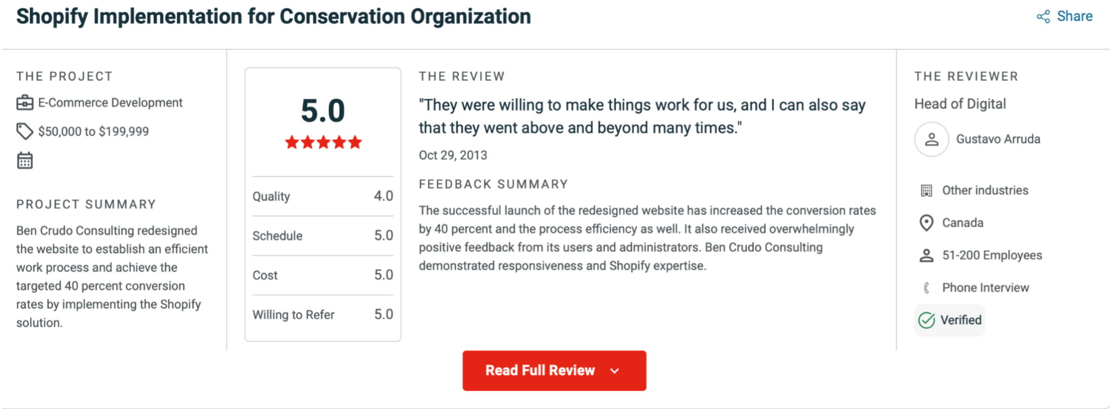
Task: Click the Share link
Action: pos(1074,16)
